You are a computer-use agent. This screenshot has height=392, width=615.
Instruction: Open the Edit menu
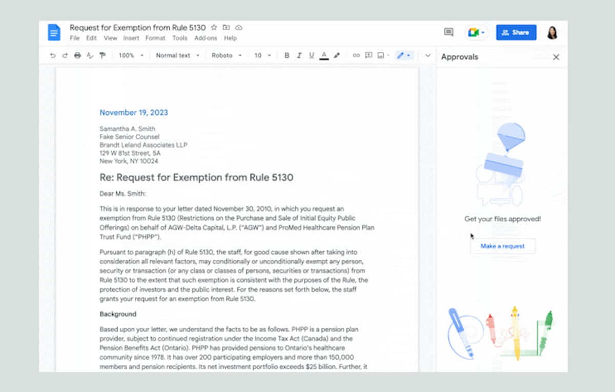coord(91,38)
